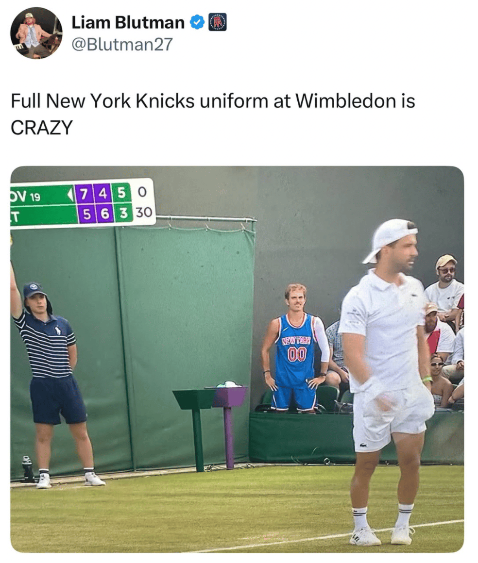Click the serve indicator arrow on scoreboard
The width and height of the screenshot is (478, 563).
pyautogui.click(x=70, y=195)
